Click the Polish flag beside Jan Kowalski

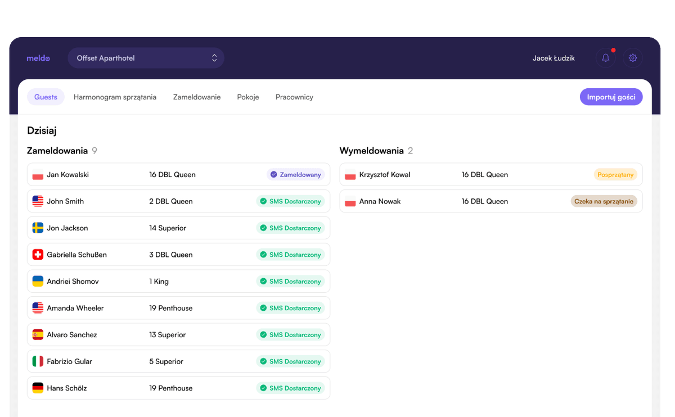click(x=37, y=174)
